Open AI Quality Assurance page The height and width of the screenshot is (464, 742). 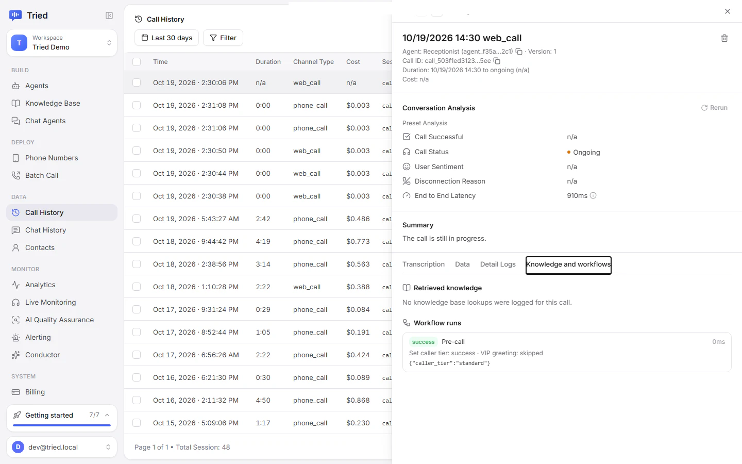(62, 320)
